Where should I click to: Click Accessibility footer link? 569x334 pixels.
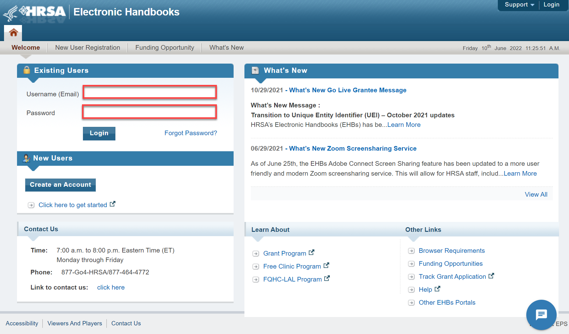22,323
